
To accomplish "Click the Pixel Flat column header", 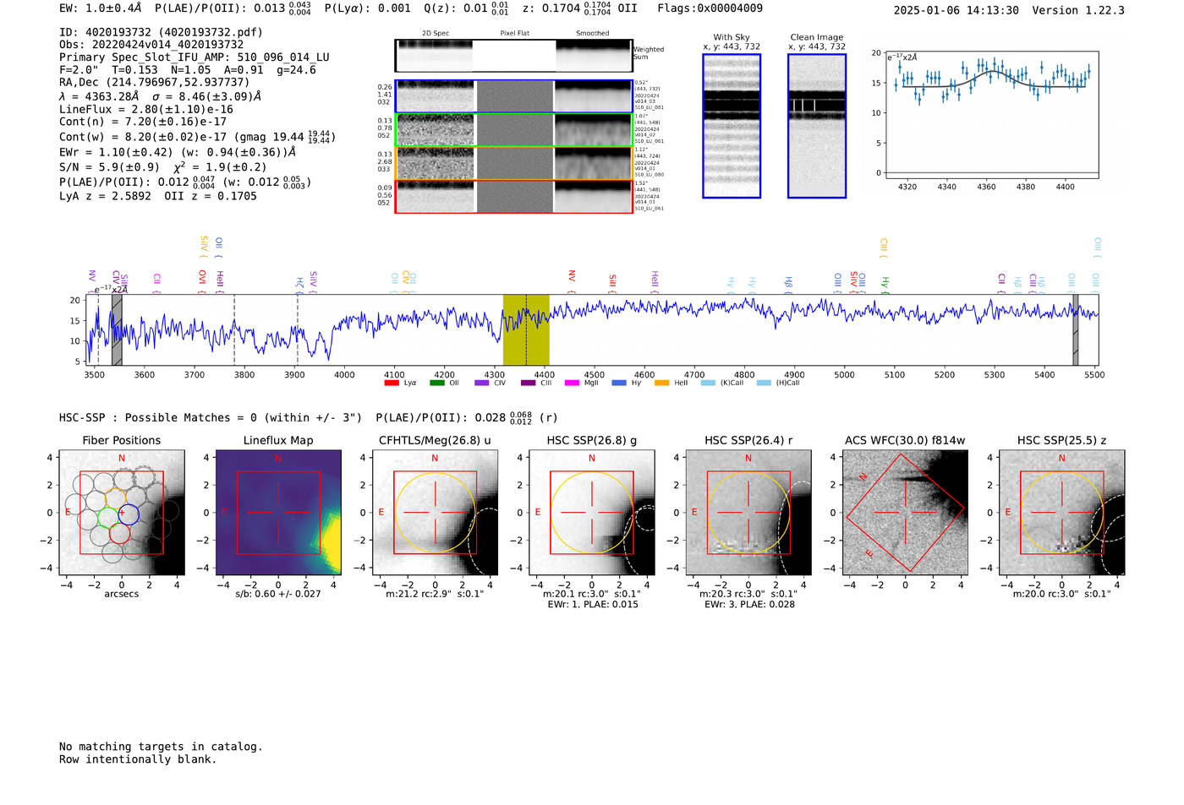I will (x=514, y=34).
